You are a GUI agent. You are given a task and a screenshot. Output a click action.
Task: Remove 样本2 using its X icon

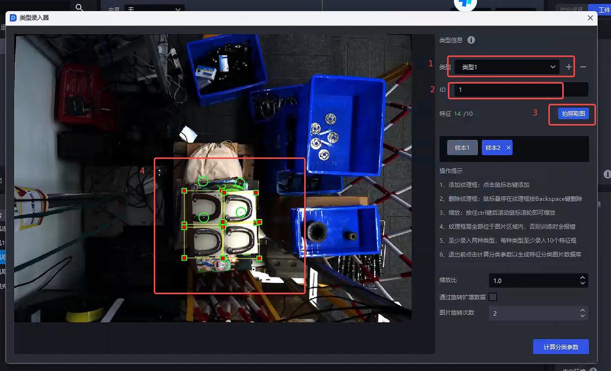click(x=508, y=148)
